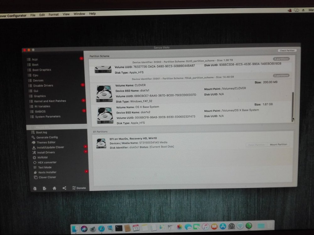This screenshot has width=314, height=235.
Task: Open the Boot.log viewer tool
Action: (x=41, y=132)
